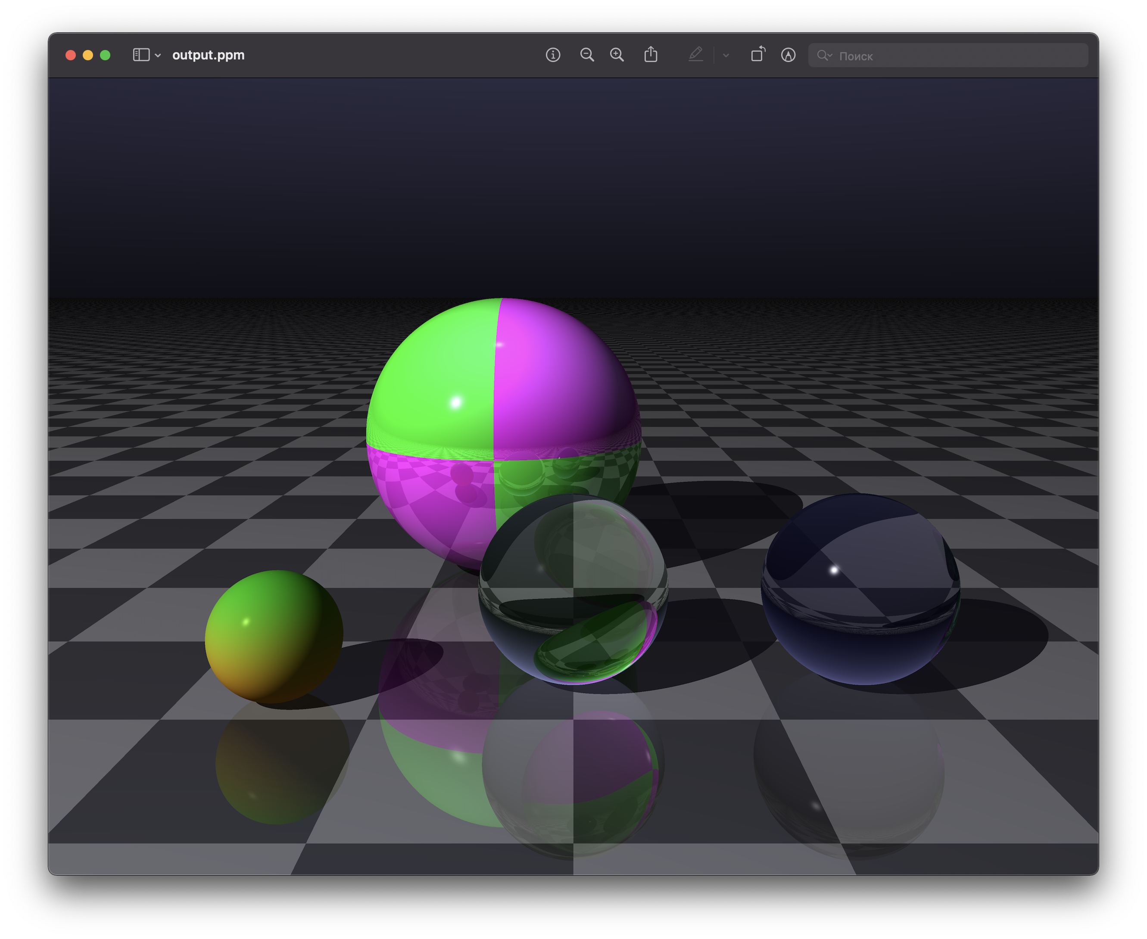The image size is (1147, 939).
Task: Minimize the window with the yellow button
Action: (87, 55)
